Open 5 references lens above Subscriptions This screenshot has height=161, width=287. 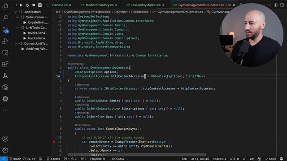coord(82,105)
